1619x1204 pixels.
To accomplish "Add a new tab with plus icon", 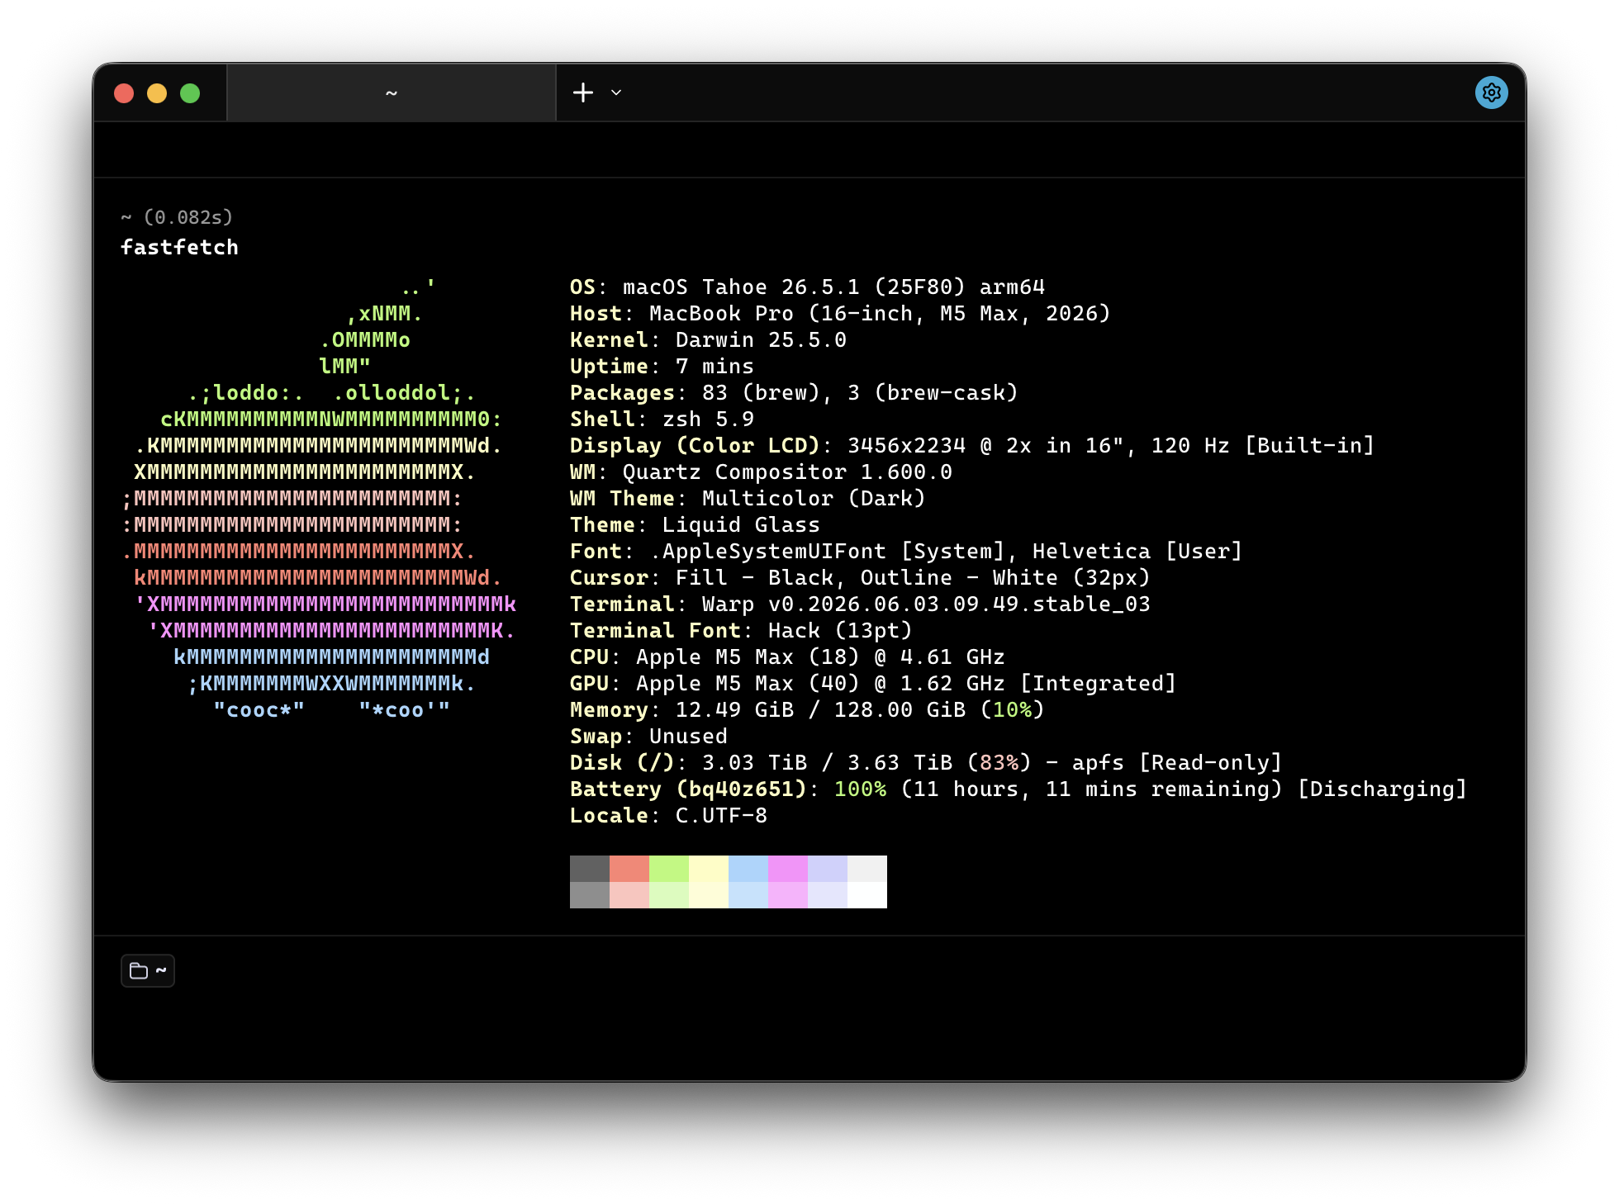I will pos(583,92).
